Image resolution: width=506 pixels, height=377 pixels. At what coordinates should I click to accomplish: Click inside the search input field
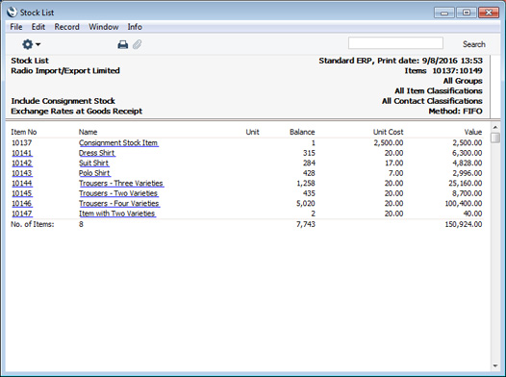[x=395, y=43]
